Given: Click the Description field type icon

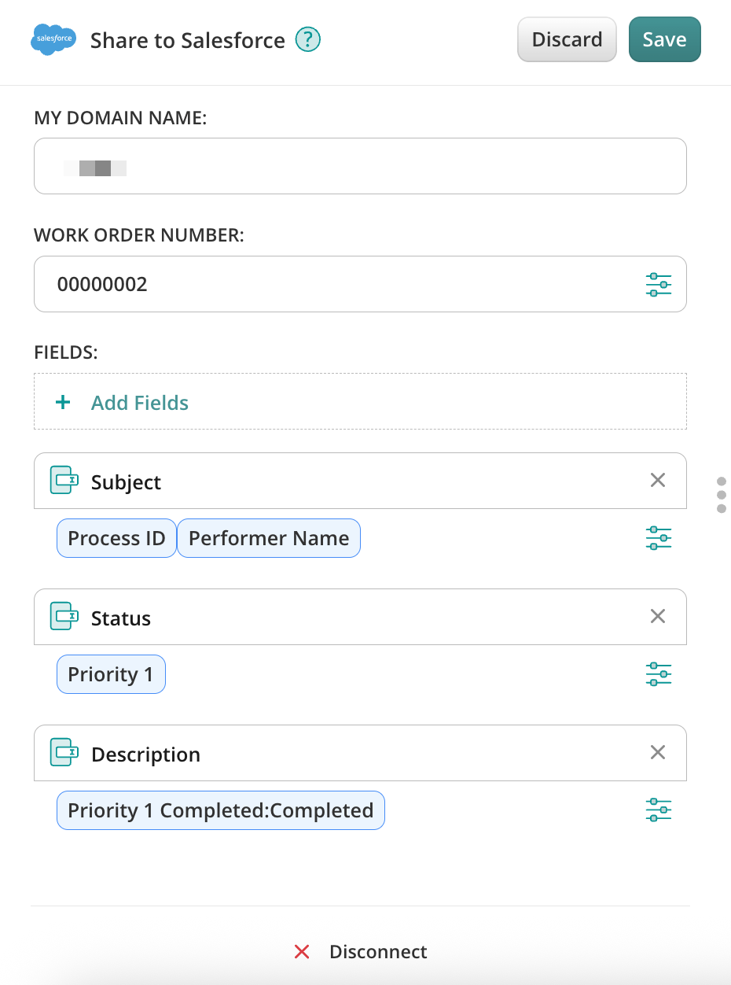Looking at the screenshot, I should (x=64, y=753).
